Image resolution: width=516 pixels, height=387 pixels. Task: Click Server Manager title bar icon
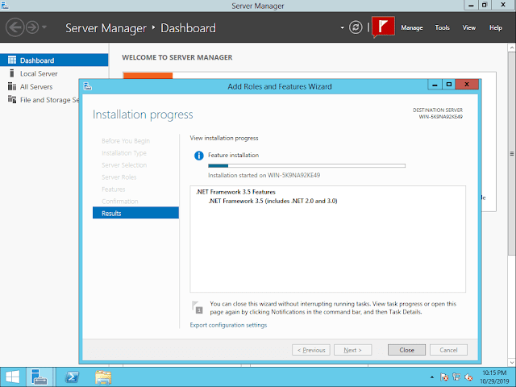click(5, 6)
